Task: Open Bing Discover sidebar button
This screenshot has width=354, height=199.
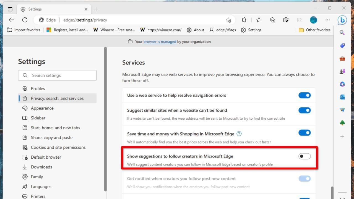Action: [342, 20]
